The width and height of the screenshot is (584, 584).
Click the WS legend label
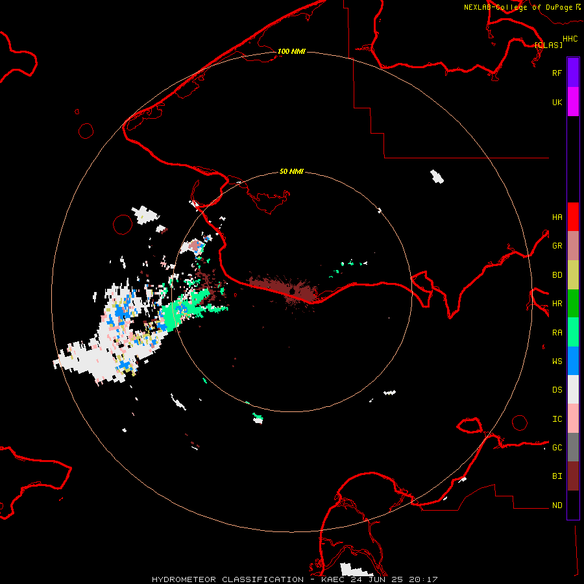point(557,361)
